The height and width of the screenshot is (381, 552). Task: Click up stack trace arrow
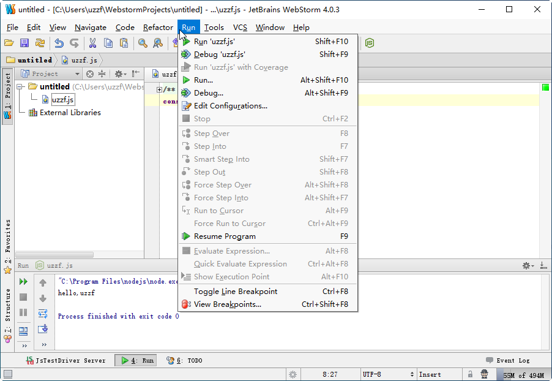43,282
